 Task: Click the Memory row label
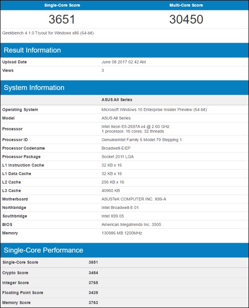(x=10, y=233)
